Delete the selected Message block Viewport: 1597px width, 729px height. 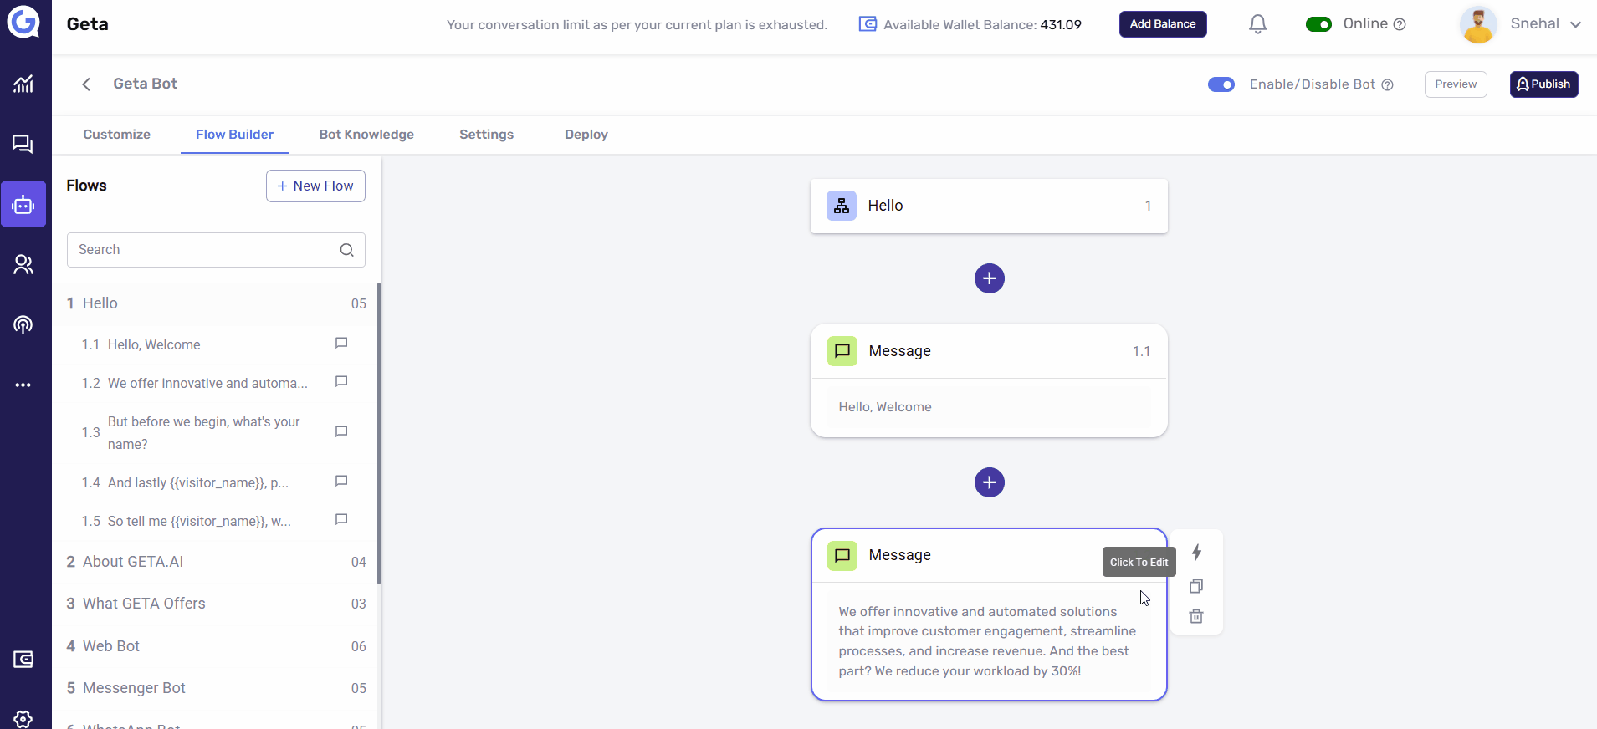click(x=1196, y=616)
